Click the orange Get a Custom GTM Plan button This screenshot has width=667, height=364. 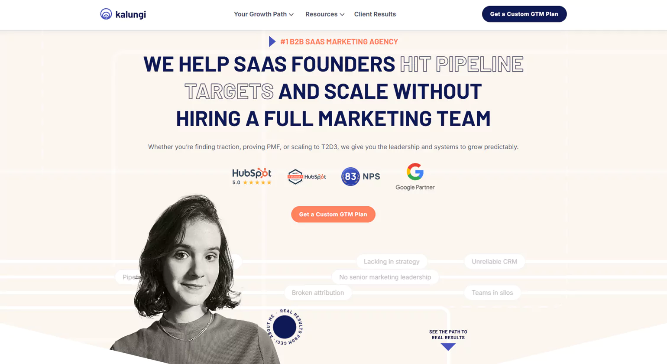coord(333,214)
